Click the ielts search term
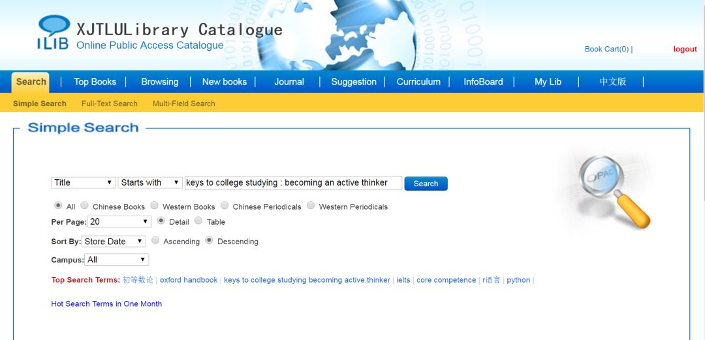Viewport: 705px width, 340px height. click(403, 280)
